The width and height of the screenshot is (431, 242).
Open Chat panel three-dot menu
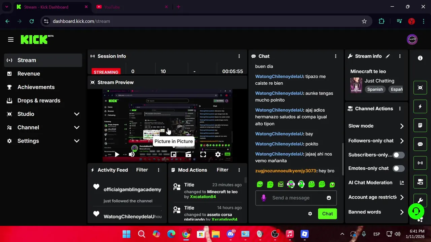tap(335, 56)
